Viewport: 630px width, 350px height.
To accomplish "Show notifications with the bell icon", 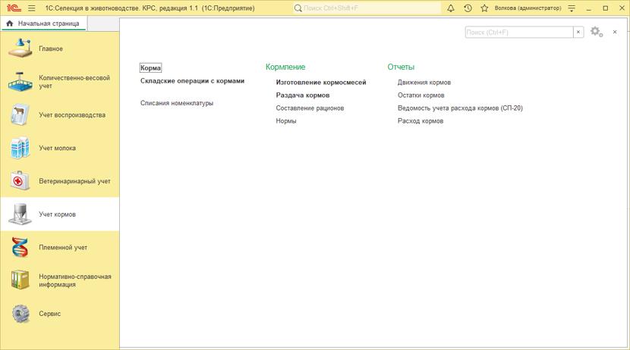I will pyautogui.click(x=450, y=8).
